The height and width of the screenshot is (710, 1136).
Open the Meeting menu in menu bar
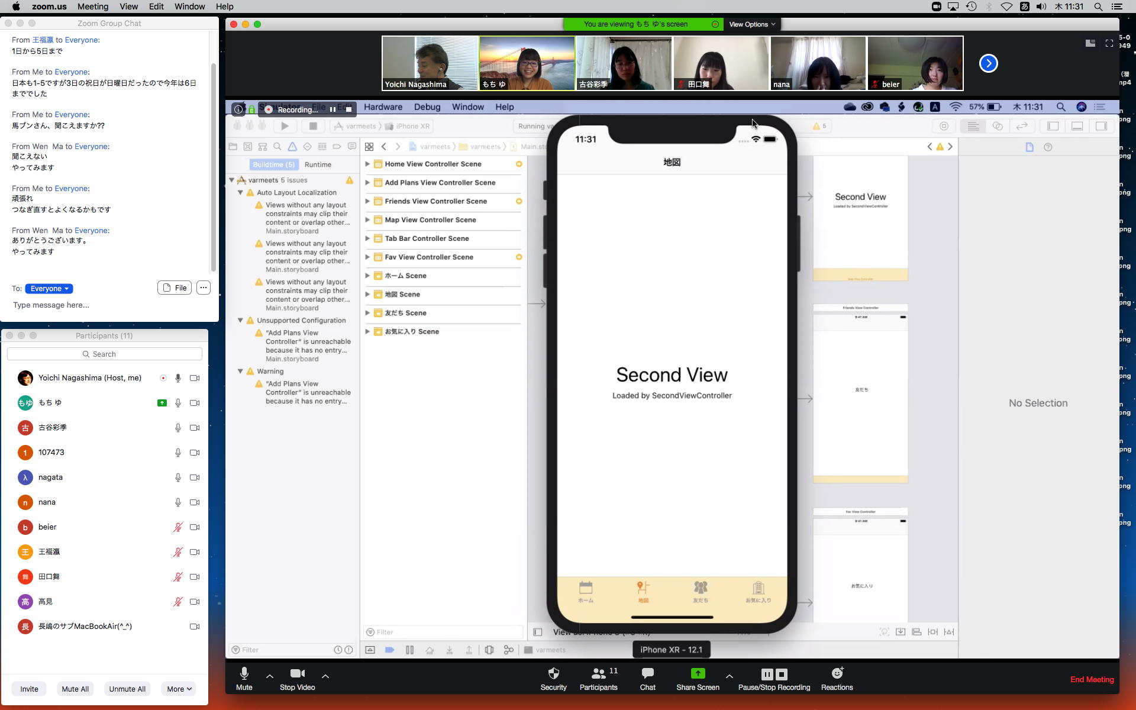93,7
